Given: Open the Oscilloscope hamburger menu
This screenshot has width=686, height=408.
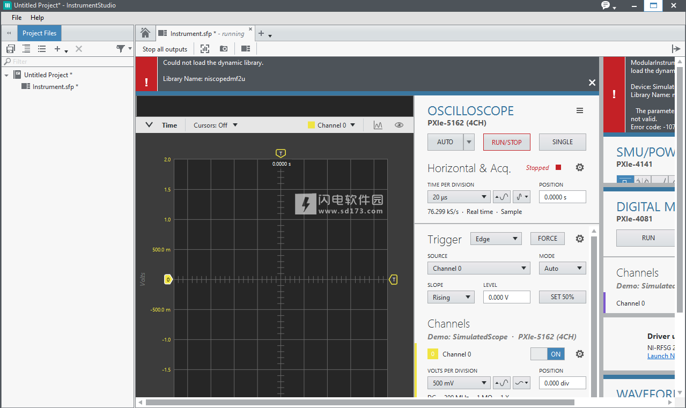Looking at the screenshot, I should pyautogui.click(x=580, y=110).
